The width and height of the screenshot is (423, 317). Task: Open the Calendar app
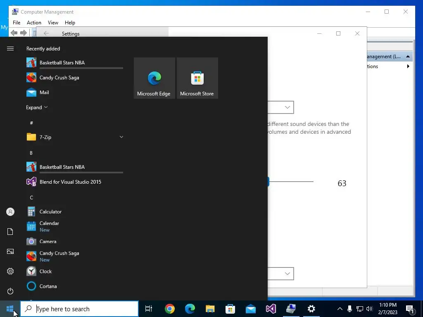coord(75,227)
